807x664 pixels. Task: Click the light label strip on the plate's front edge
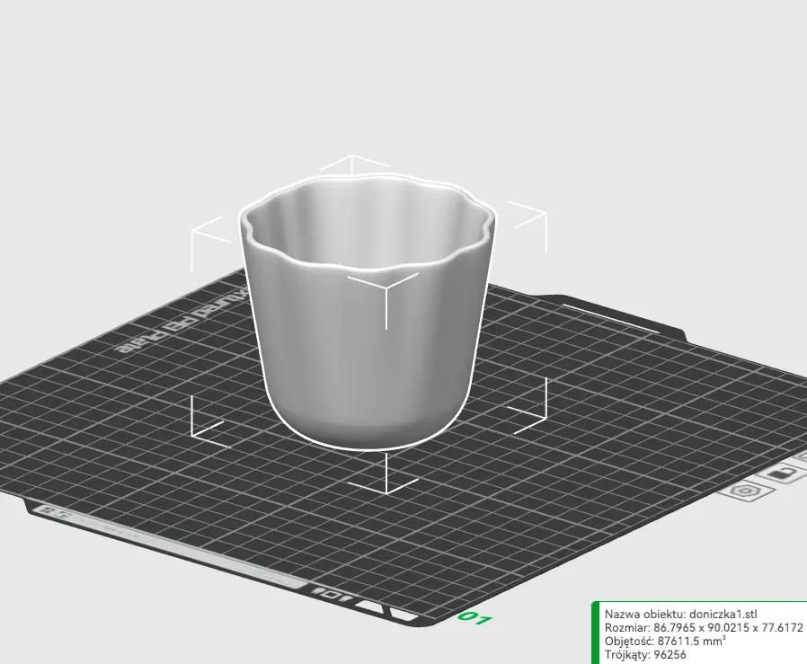click(x=170, y=546)
